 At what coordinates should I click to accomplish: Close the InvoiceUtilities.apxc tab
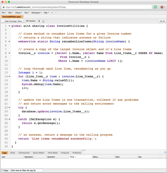pyautogui.click(x=22, y=16)
